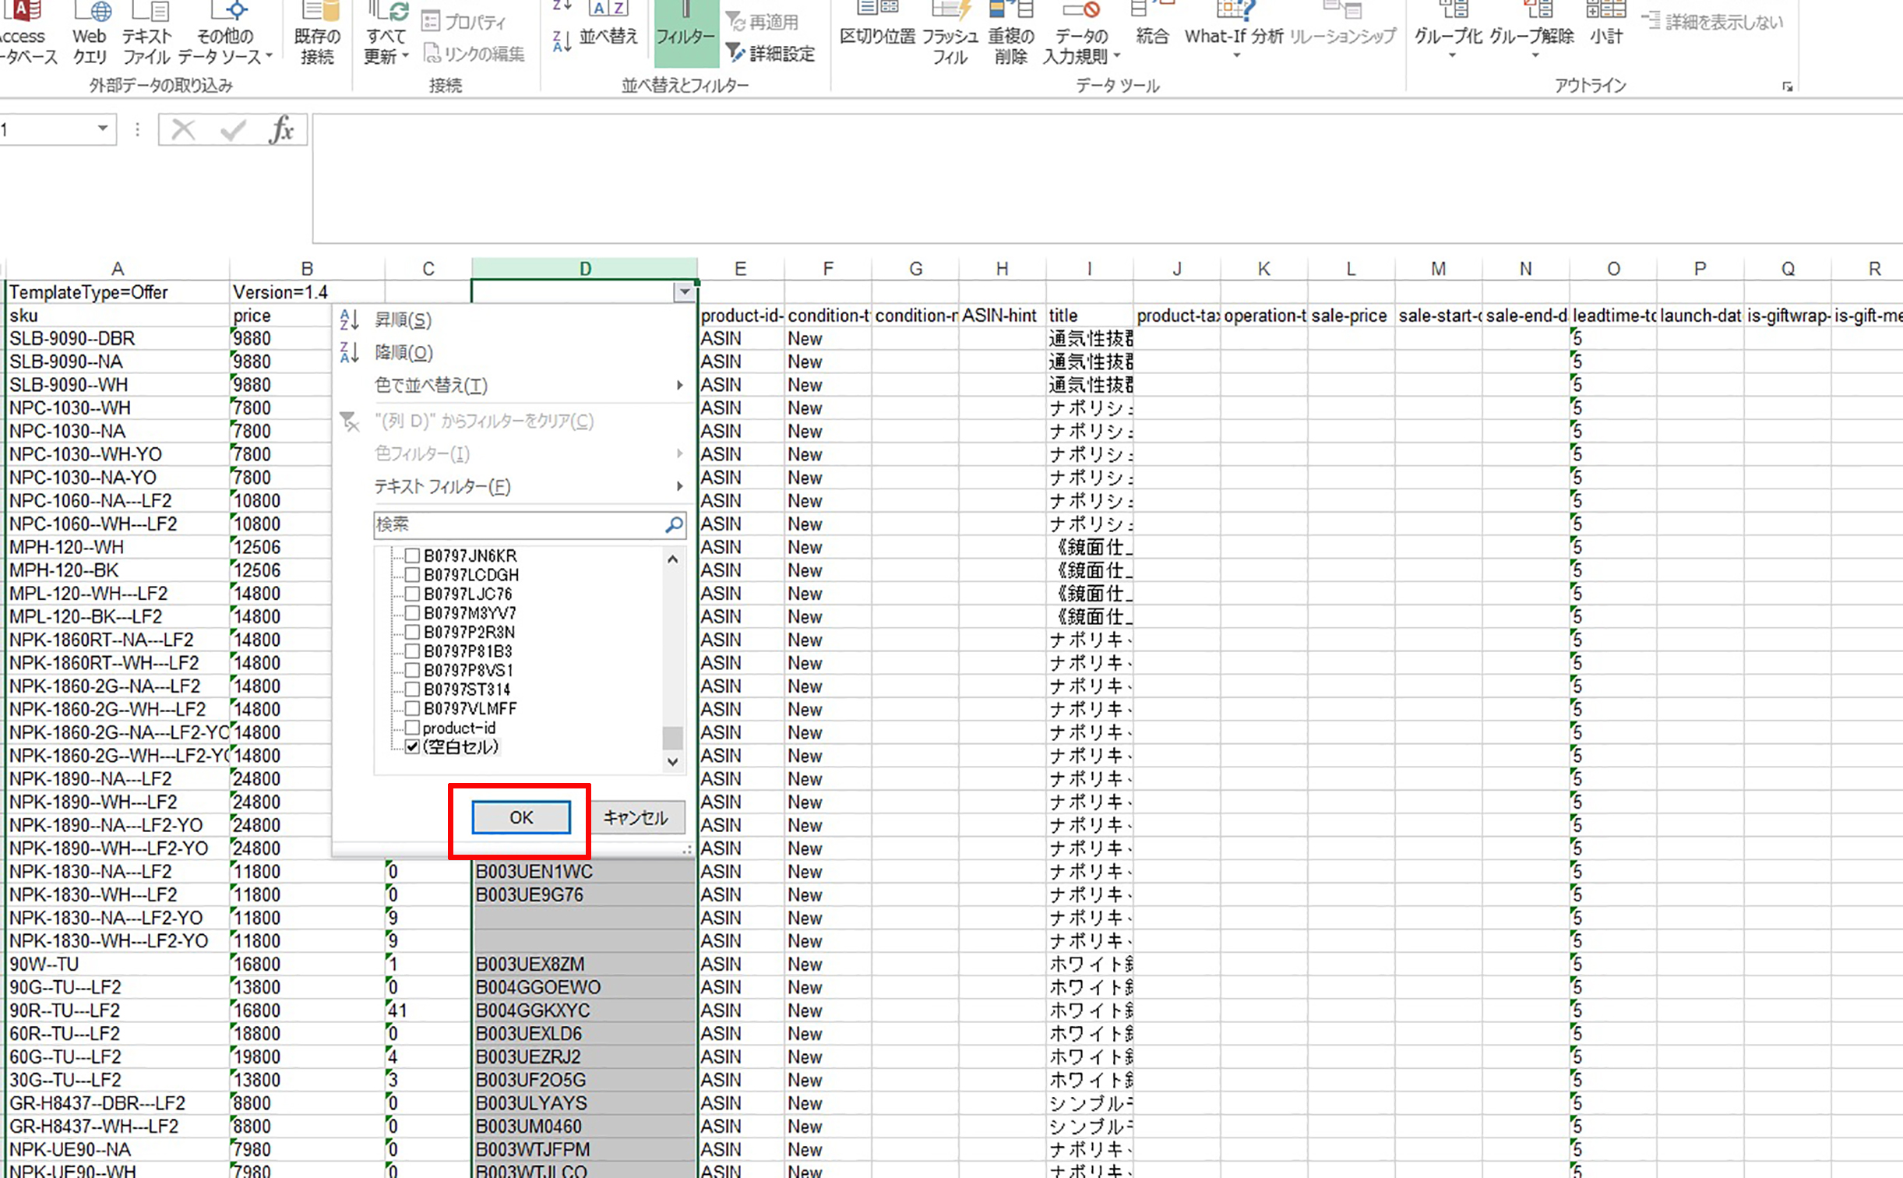Open the Name Box dropdown arrow
Image resolution: width=1903 pixels, height=1178 pixels.
coord(102,129)
